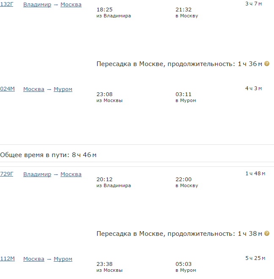Click the Москва origin link for train 112М
This screenshot has width=274, height=279.
point(34,259)
